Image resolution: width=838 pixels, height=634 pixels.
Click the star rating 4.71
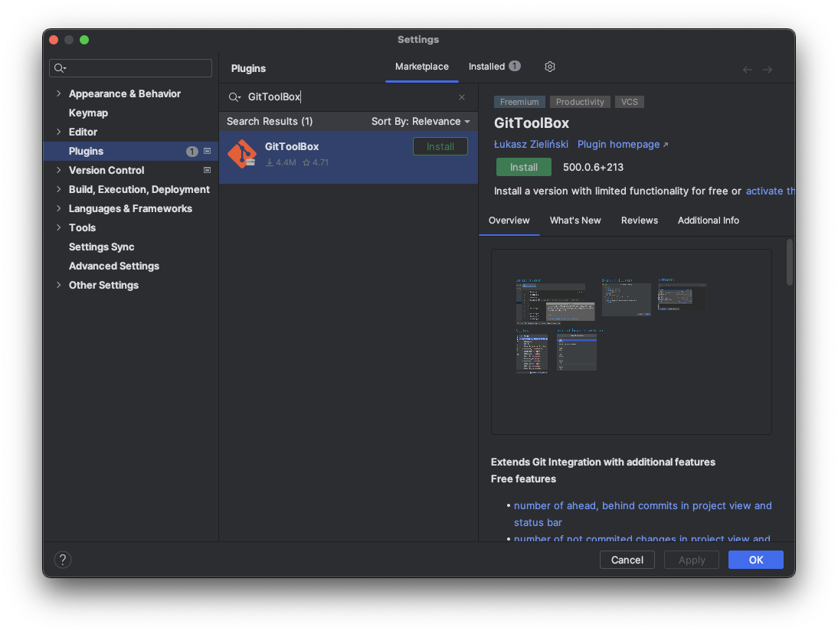tap(316, 162)
